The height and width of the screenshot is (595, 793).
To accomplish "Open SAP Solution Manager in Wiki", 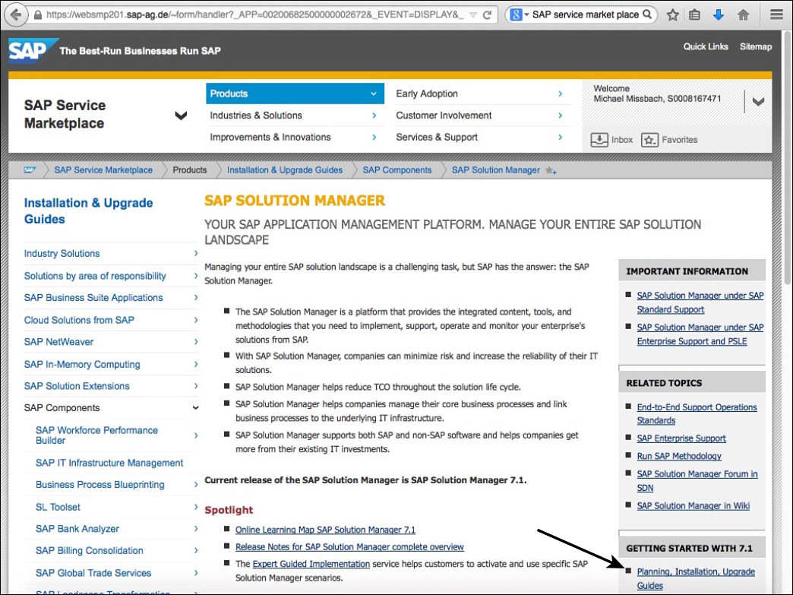I will pyautogui.click(x=693, y=505).
